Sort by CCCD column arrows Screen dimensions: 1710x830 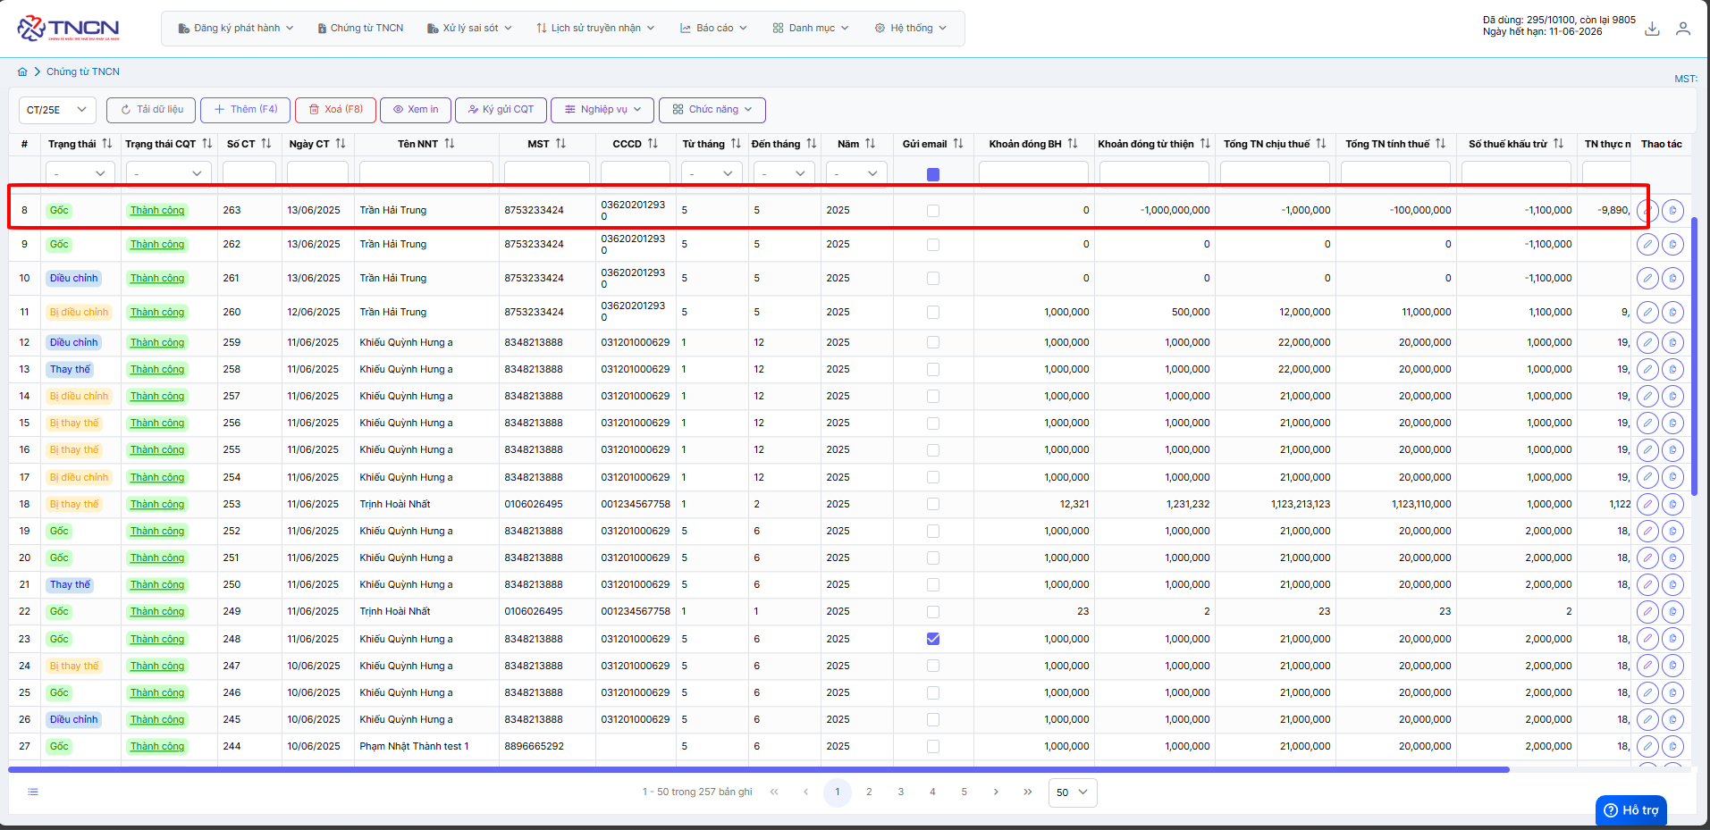[653, 144]
